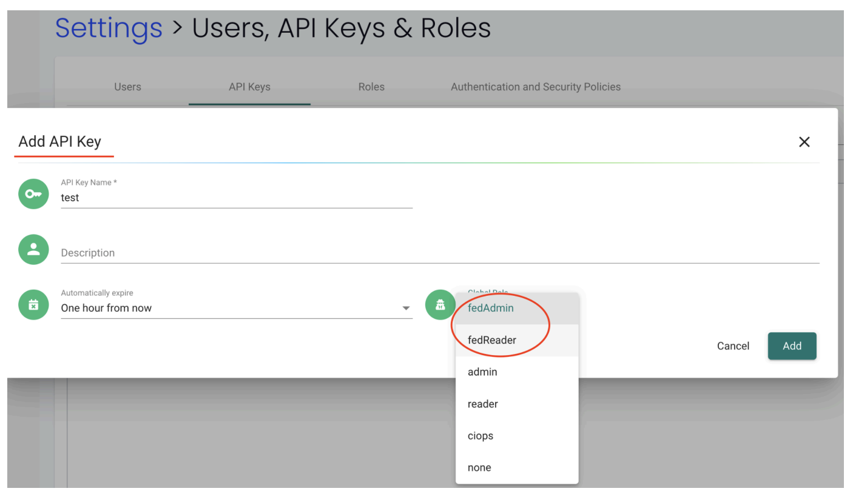Select reader in the role dropdown
The height and width of the screenshot is (497, 853).
point(517,404)
